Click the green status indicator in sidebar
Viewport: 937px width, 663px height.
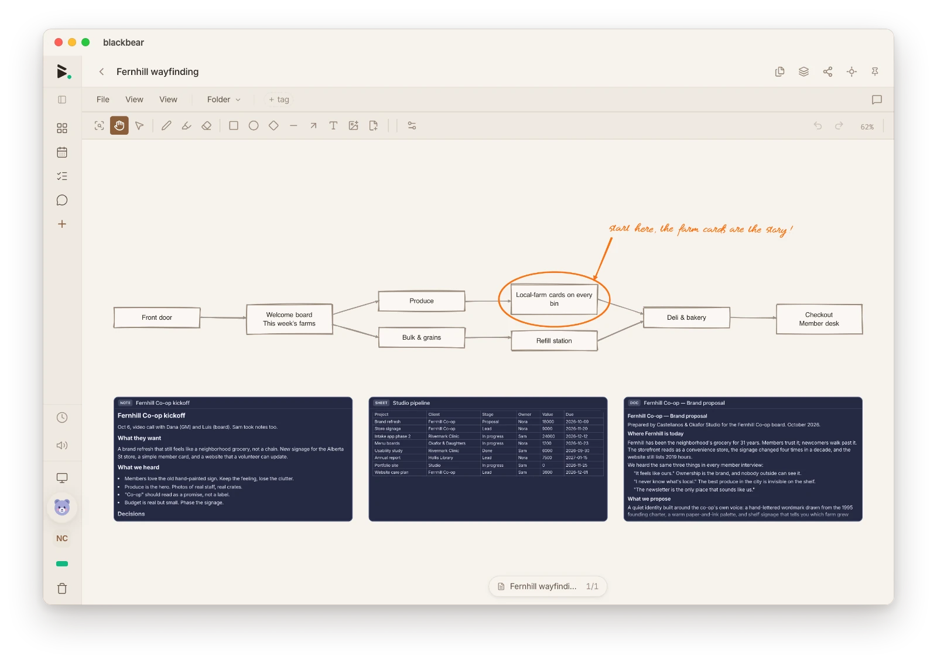62,564
